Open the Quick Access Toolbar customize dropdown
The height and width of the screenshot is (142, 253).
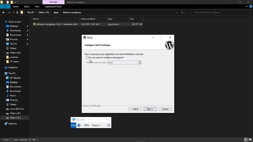point(15,2)
